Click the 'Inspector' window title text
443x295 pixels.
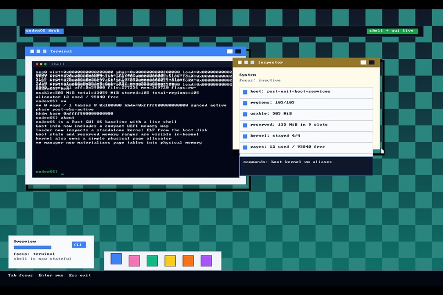(x=270, y=63)
